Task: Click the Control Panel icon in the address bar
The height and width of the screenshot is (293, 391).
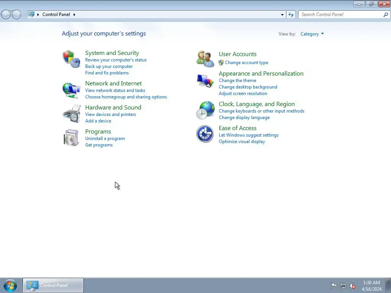Action: [x=31, y=14]
